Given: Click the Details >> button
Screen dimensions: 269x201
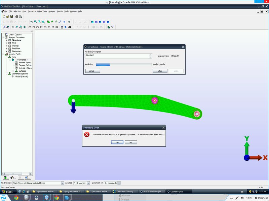Looking at the screenshot, I should click(93, 71).
